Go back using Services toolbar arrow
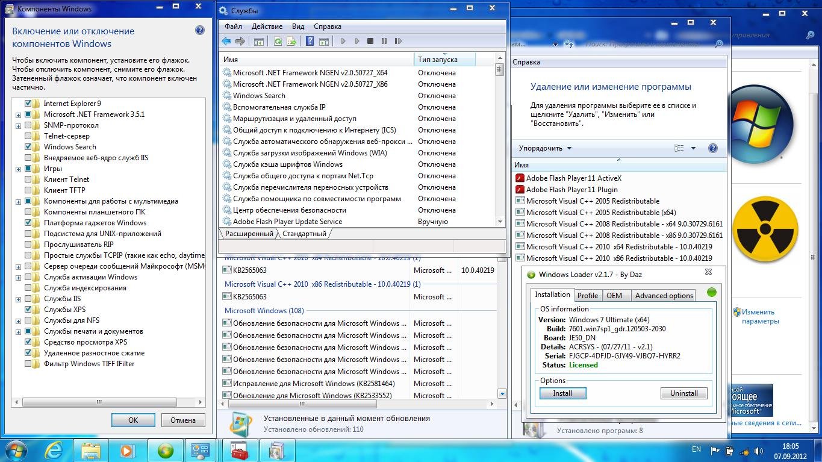 (x=226, y=42)
